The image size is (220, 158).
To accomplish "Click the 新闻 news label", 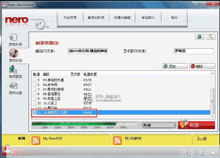I will (x=22, y=138).
